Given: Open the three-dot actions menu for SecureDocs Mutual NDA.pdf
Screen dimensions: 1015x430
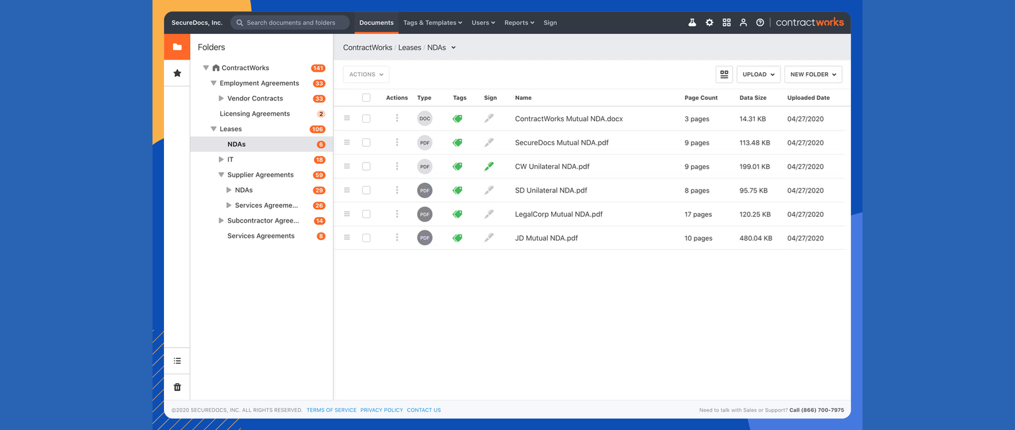Looking at the screenshot, I should point(397,143).
